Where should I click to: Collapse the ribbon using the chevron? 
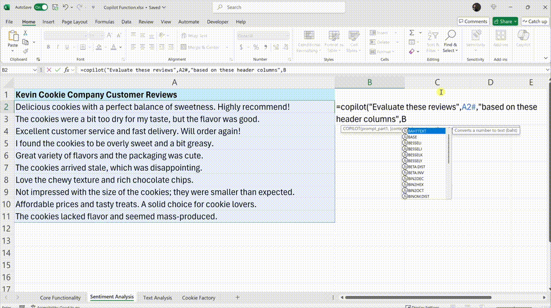545,59
